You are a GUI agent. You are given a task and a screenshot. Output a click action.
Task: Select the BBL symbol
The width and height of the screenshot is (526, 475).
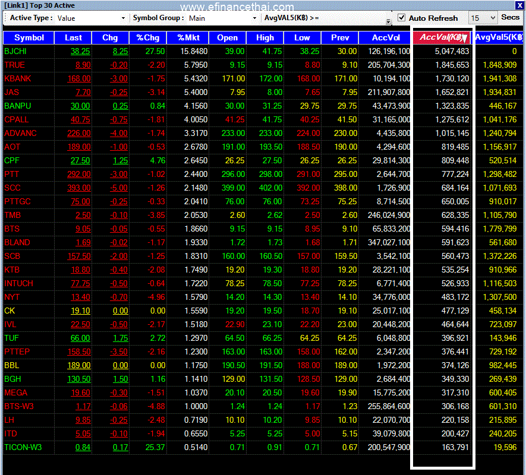pyautogui.click(x=11, y=365)
